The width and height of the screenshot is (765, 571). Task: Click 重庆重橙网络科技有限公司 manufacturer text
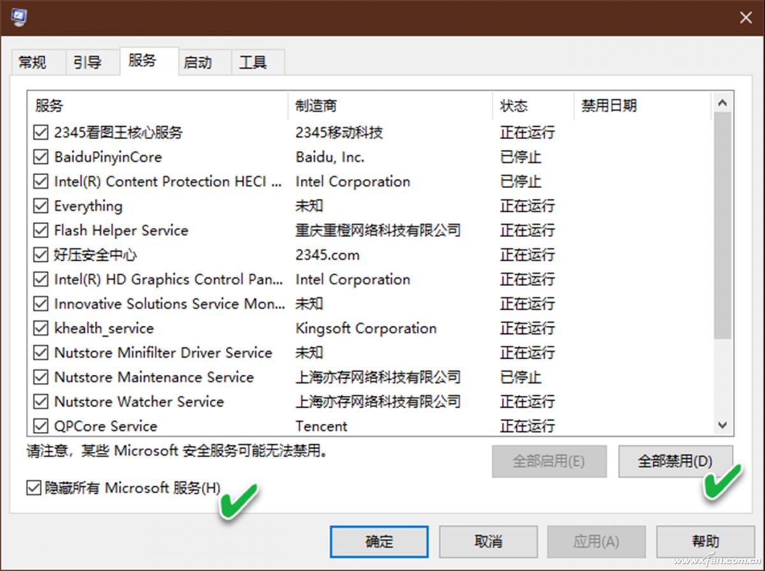(x=378, y=230)
